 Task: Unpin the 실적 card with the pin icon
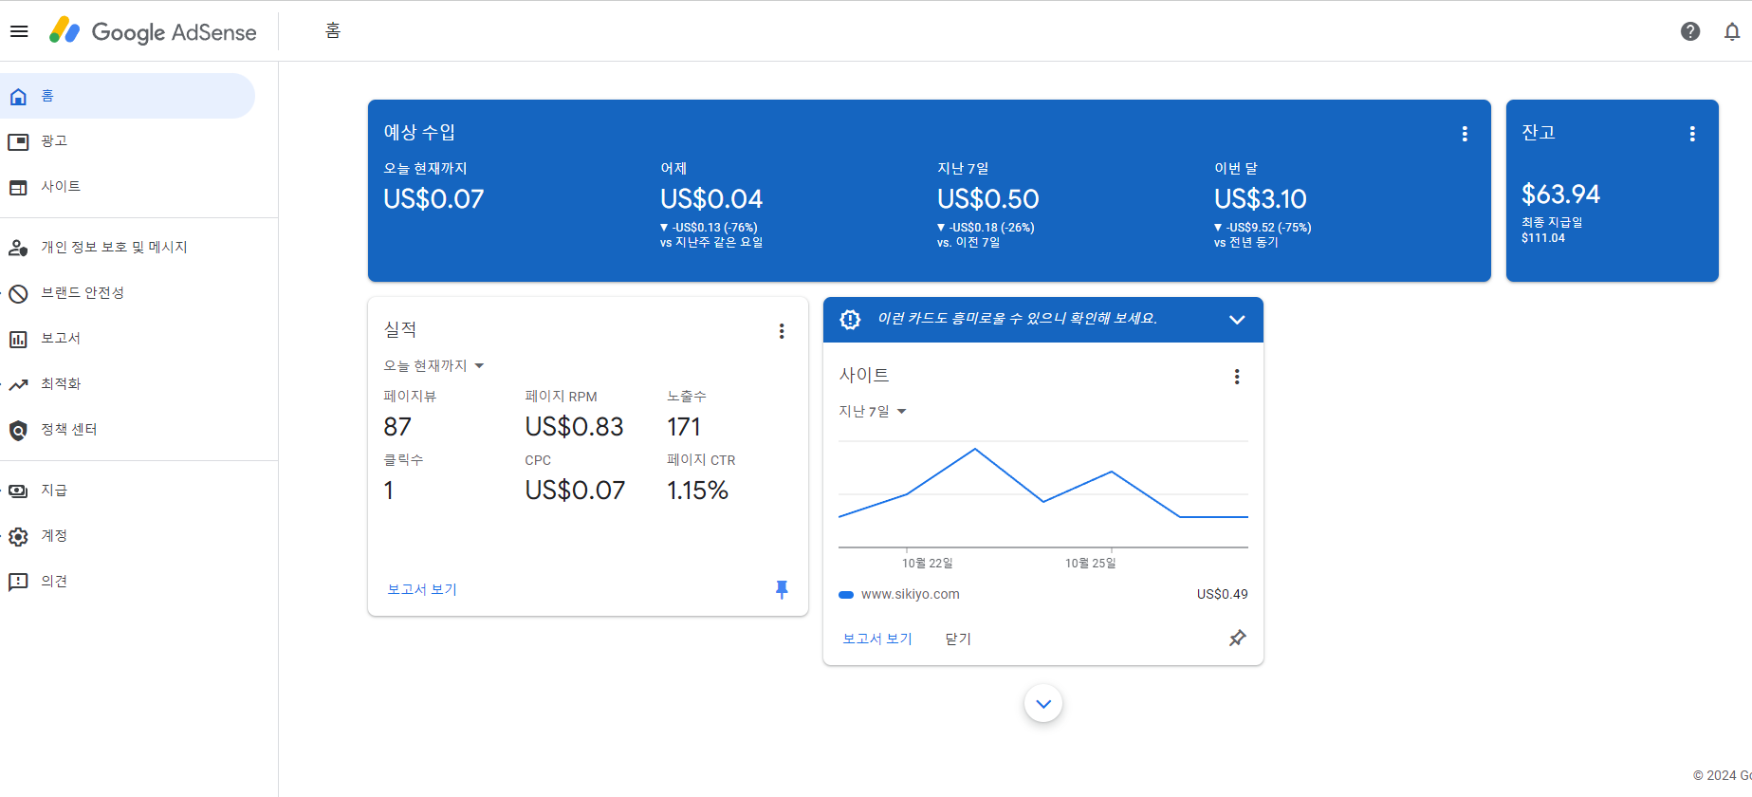tap(782, 589)
